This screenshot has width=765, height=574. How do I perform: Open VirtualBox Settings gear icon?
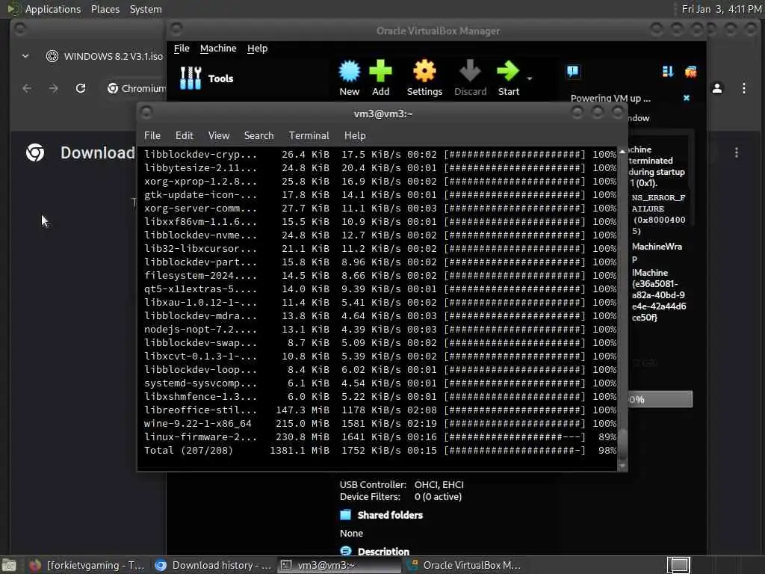point(424,78)
